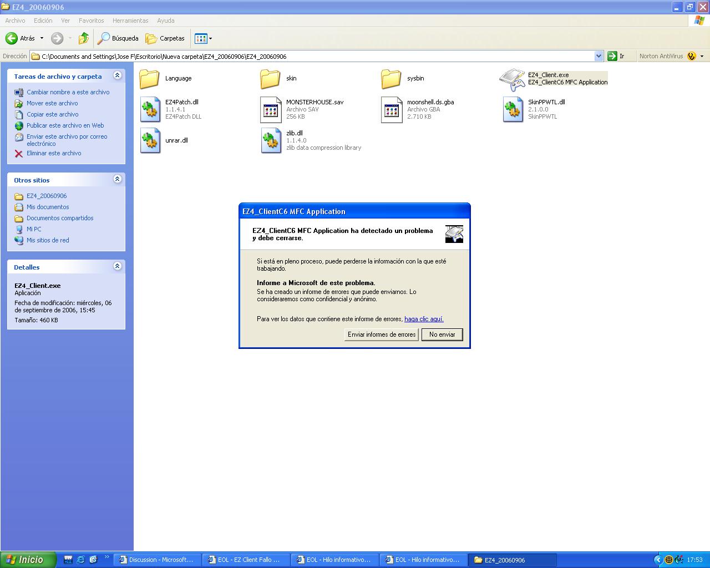
Task: Switch to EOL - EZ Client Fallo taskbar window
Action: tap(246, 560)
